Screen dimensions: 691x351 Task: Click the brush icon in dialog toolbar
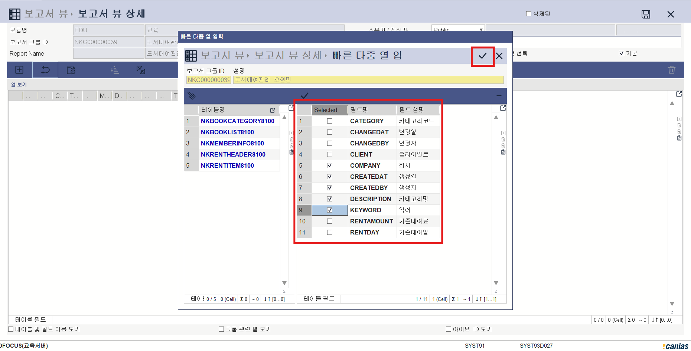click(x=192, y=96)
